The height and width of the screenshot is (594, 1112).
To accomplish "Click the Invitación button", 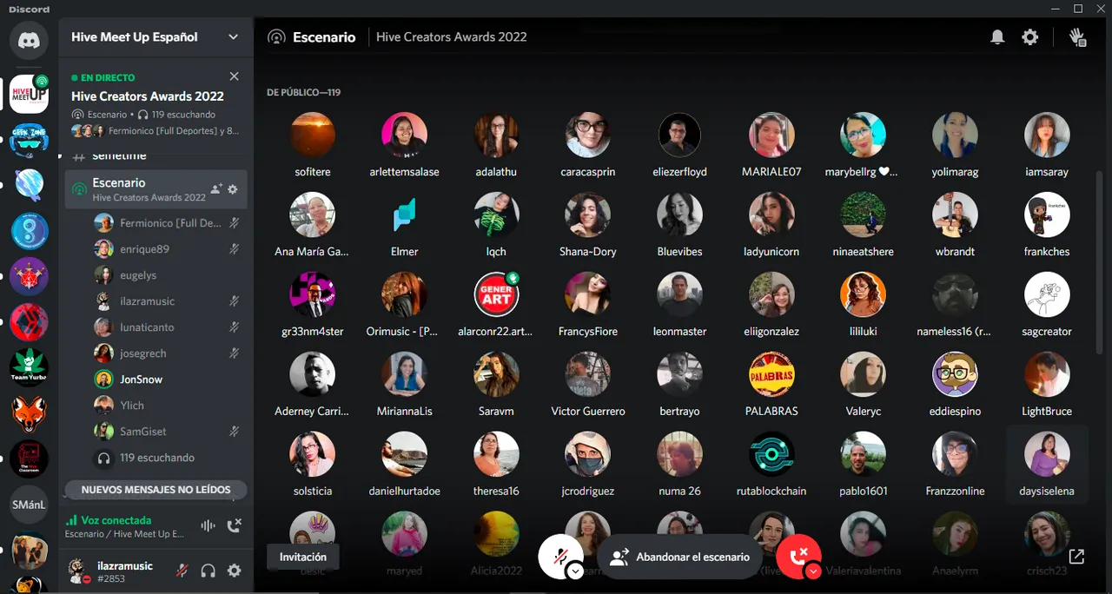I will 303,557.
